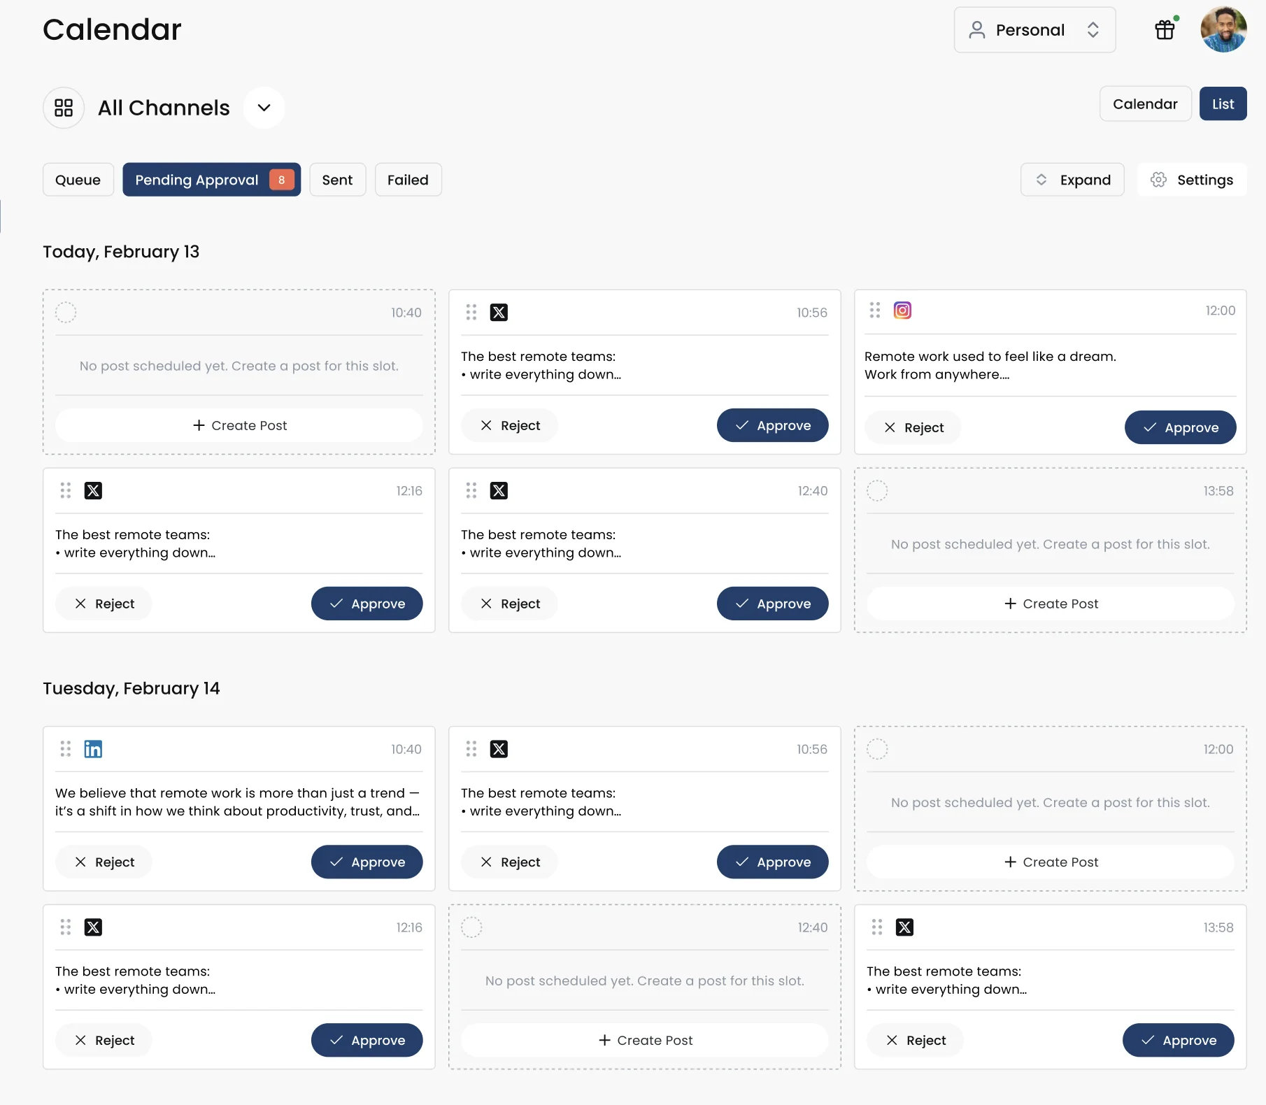
Task: Grab the drag handle on today's 12:16 post
Action: [66, 491]
